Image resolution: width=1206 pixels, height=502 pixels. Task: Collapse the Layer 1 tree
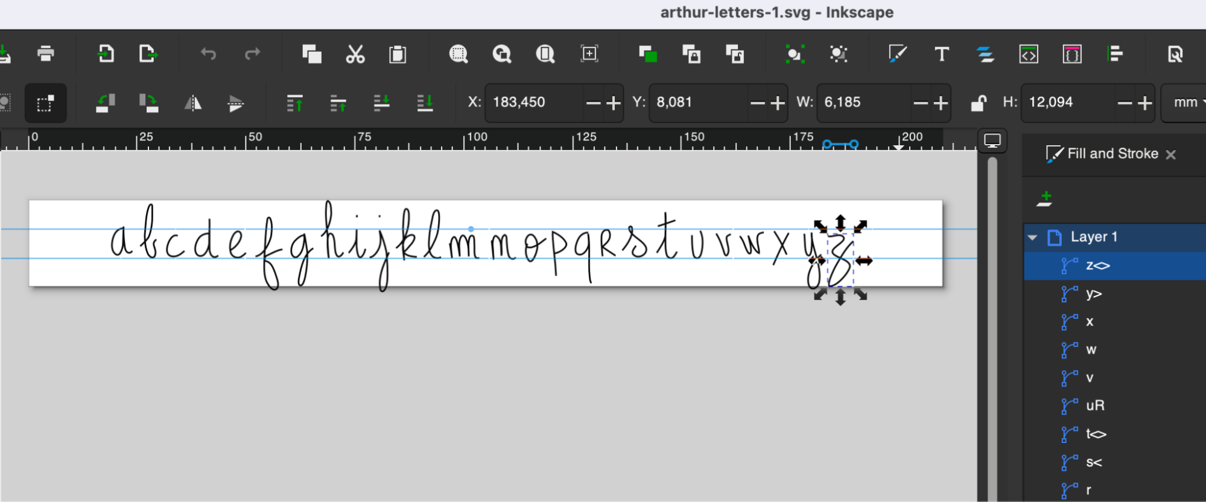1032,237
